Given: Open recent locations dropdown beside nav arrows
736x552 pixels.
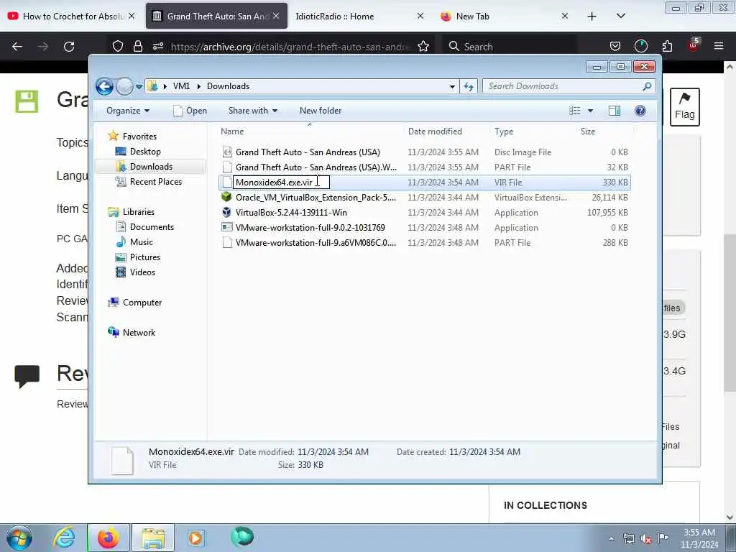Looking at the screenshot, I should [x=139, y=86].
